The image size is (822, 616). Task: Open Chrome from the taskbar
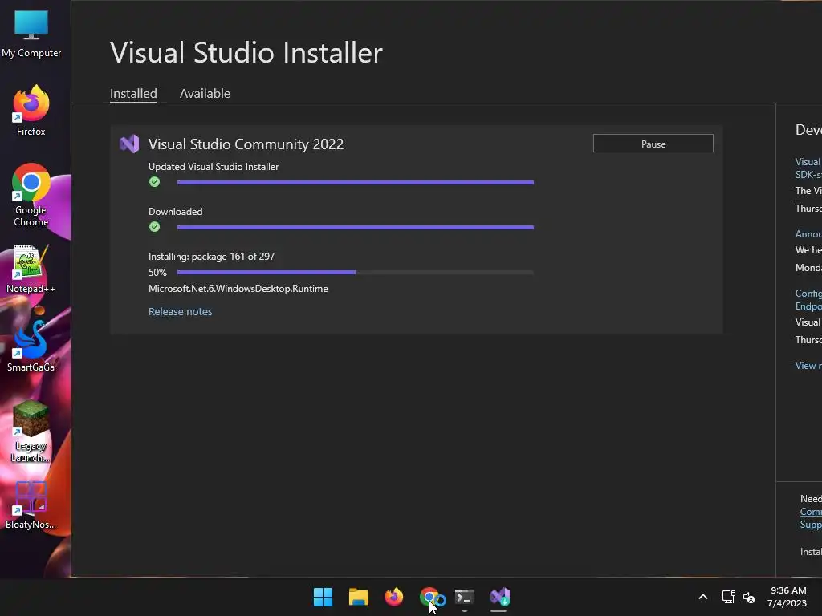point(430,597)
